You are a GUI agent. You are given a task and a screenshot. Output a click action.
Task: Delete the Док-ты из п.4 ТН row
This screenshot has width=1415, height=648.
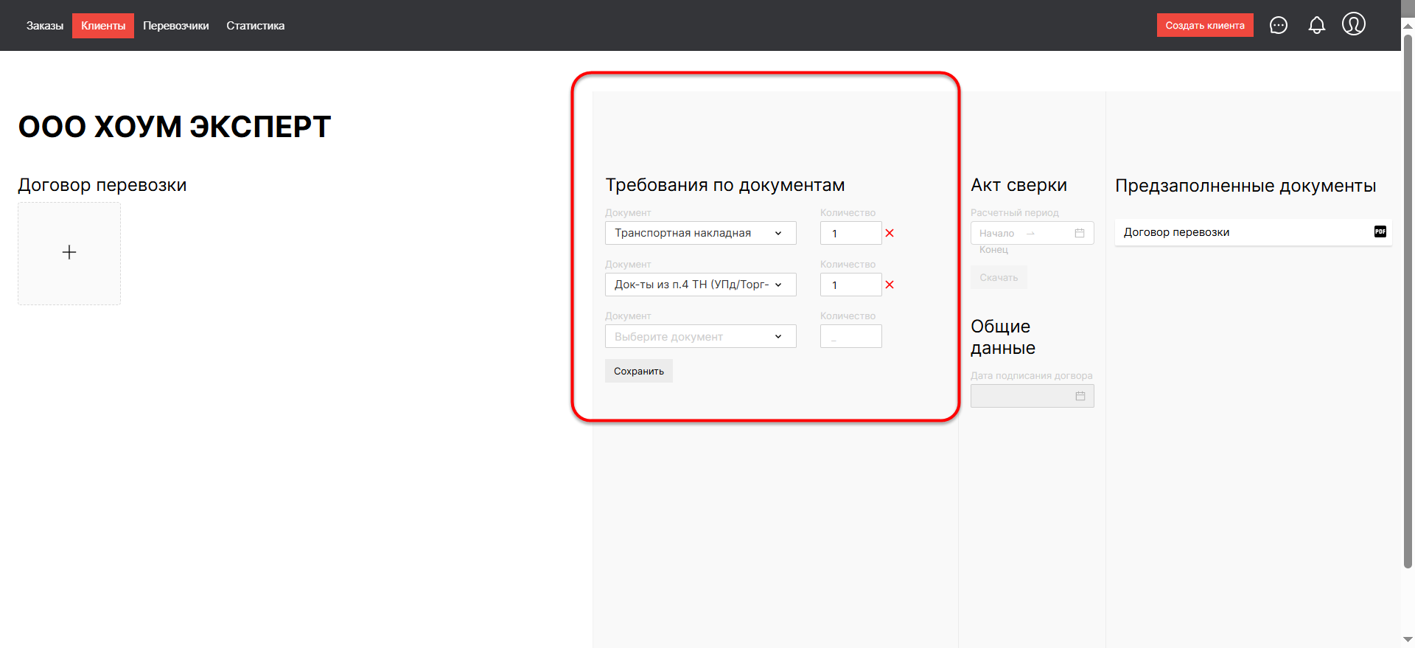pos(890,285)
